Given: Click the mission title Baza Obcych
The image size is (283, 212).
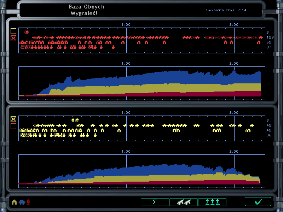Looking at the screenshot, I should pos(86,7).
